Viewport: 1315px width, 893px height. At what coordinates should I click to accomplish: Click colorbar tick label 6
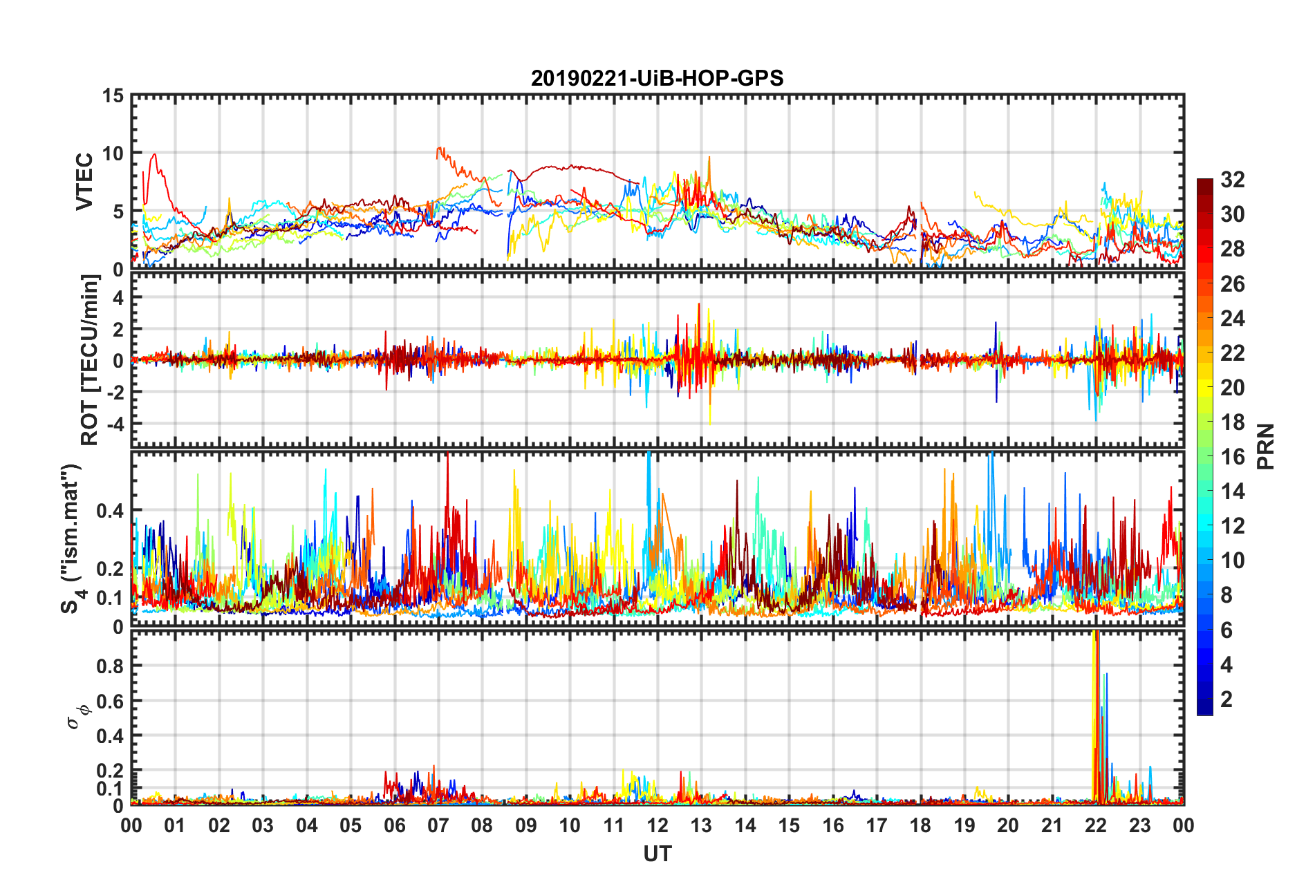[1227, 630]
